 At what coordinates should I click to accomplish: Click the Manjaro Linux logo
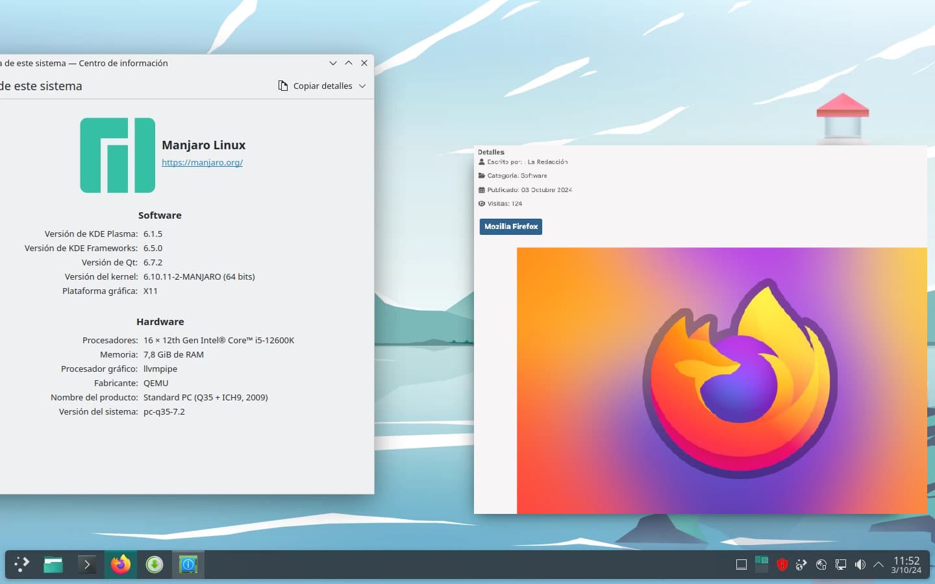click(118, 155)
